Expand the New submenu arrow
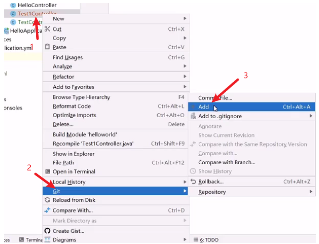Screen dimensions: 319x244 click(185, 19)
